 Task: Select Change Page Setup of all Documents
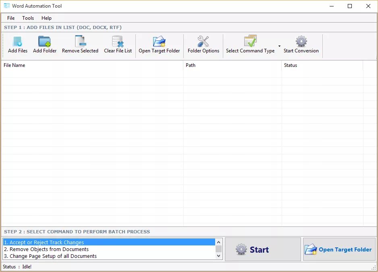point(109,256)
